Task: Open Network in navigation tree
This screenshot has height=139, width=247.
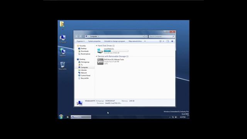Action: [84, 73]
